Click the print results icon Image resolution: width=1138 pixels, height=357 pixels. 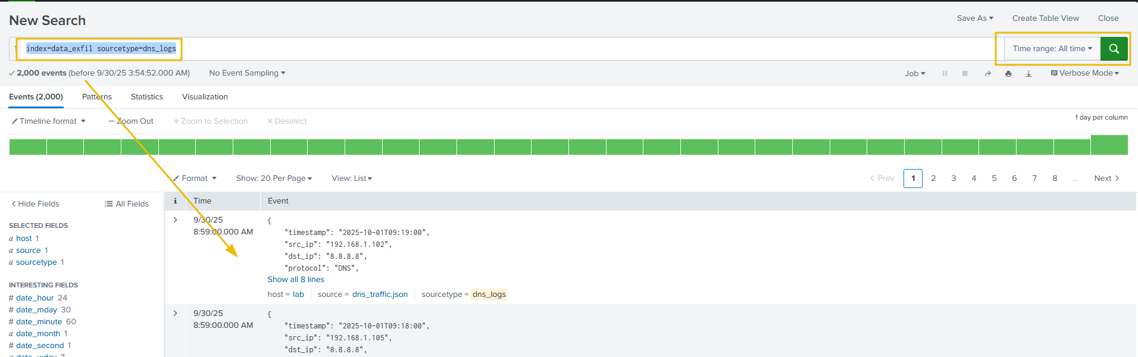pos(1008,74)
